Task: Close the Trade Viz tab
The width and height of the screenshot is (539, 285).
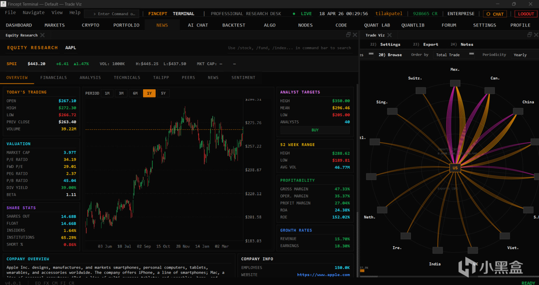Action: (390, 35)
